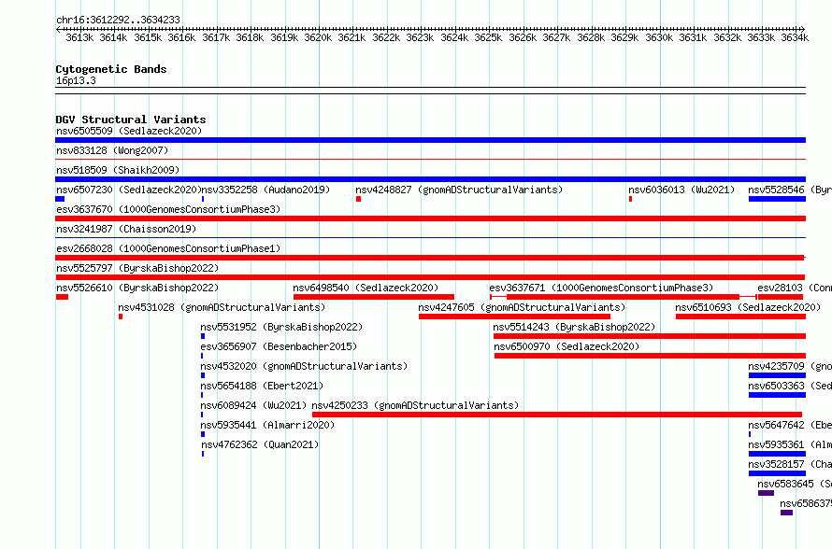
Task: Click the red feature bar of nsv6500970
Action: point(650,356)
